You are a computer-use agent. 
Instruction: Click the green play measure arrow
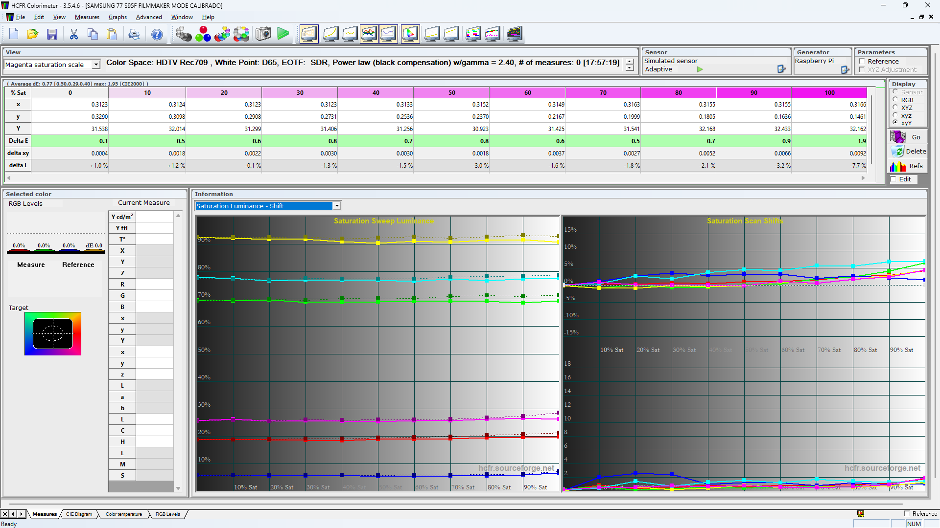(283, 34)
